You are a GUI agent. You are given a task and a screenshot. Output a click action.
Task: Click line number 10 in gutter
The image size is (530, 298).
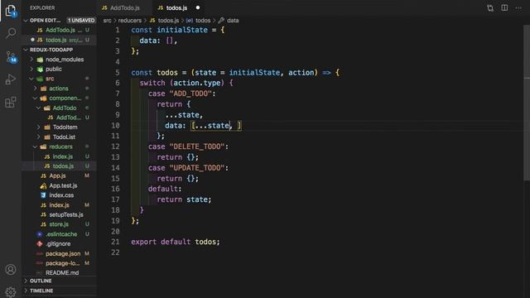115,126
